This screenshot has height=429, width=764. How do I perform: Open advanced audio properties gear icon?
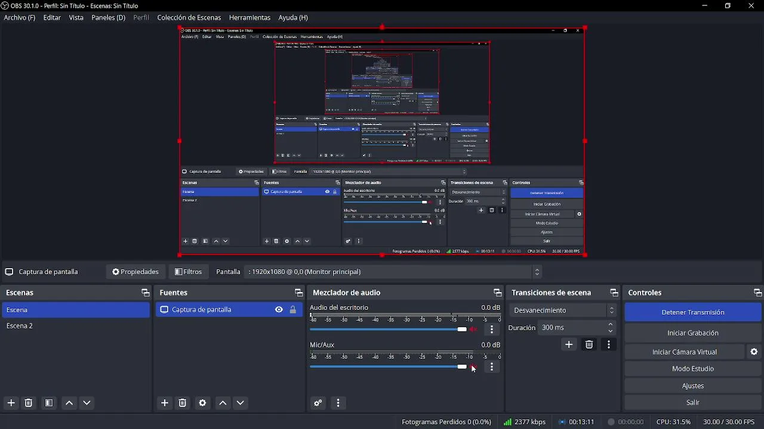(x=318, y=403)
